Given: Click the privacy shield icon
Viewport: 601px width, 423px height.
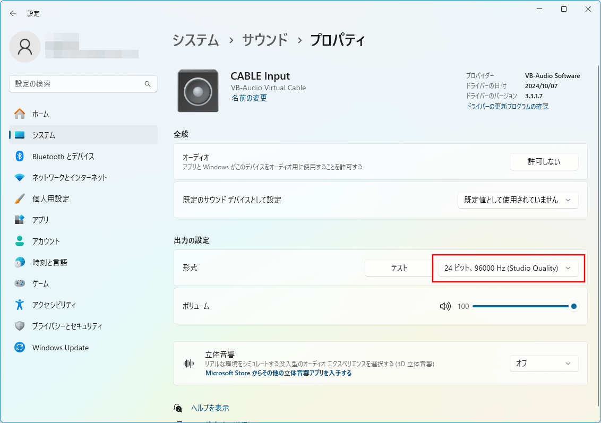Looking at the screenshot, I should click(x=20, y=326).
